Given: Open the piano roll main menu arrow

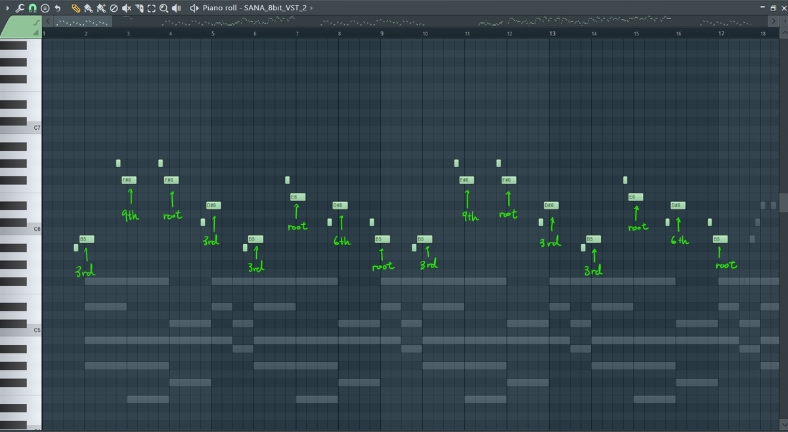Looking at the screenshot, I should [x=7, y=8].
